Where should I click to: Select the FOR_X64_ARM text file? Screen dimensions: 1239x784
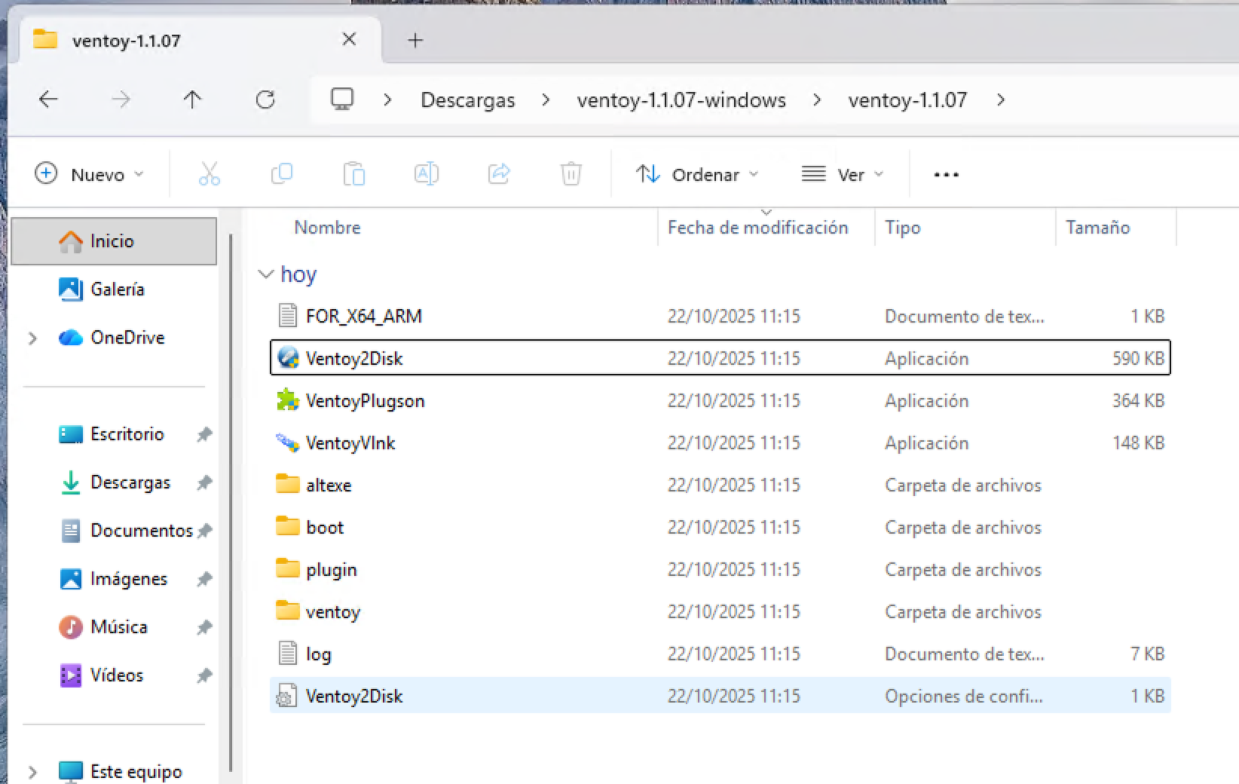720,316
